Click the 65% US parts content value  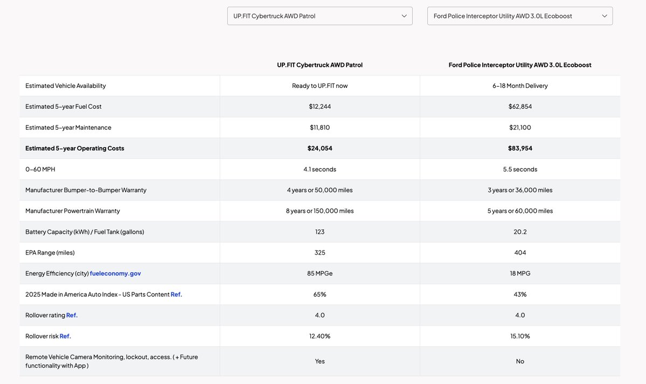pyautogui.click(x=319, y=294)
